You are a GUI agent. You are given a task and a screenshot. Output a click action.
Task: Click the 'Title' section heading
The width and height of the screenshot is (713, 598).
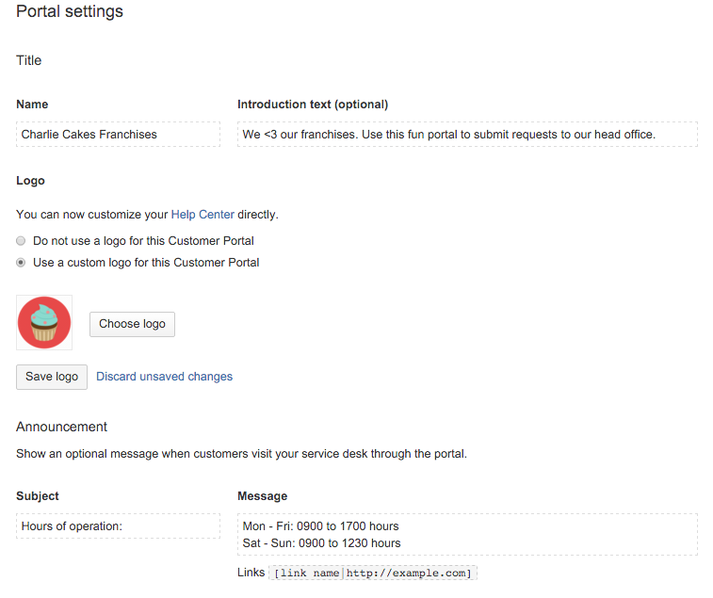29,60
